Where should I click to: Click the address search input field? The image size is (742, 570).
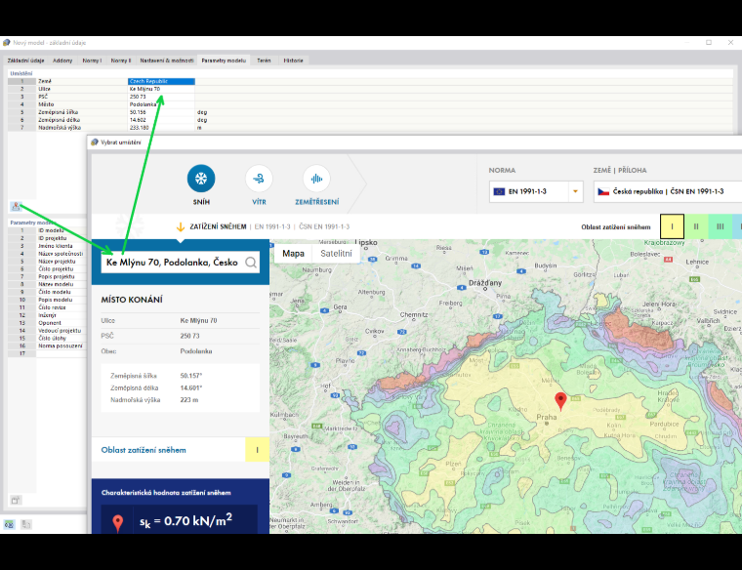[x=173, y=262]
